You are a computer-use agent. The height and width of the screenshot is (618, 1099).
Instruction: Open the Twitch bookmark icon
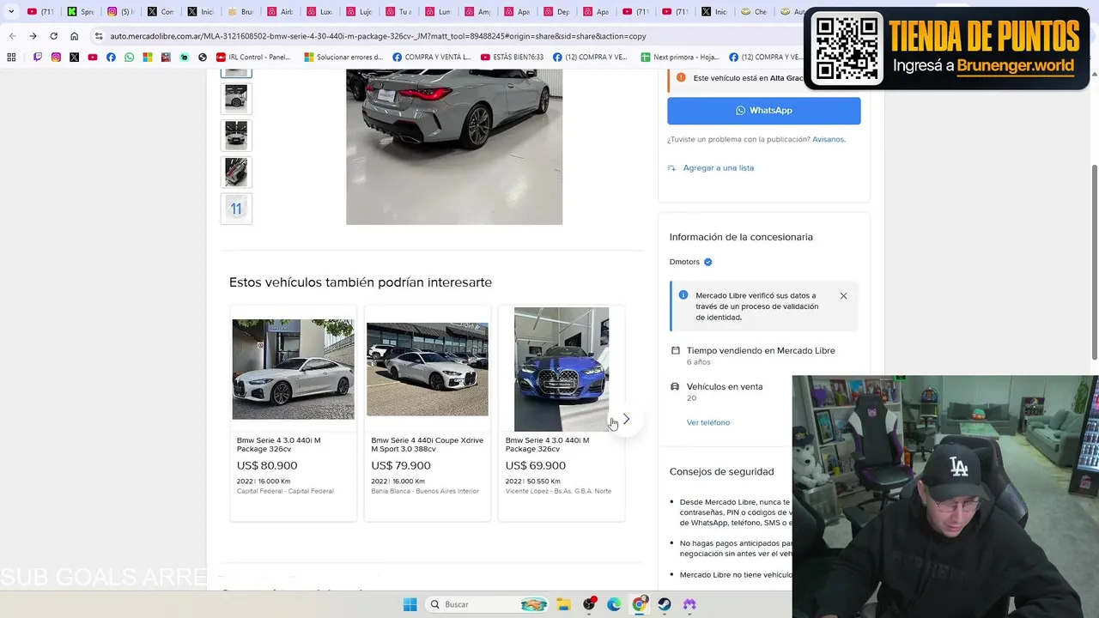38,58
